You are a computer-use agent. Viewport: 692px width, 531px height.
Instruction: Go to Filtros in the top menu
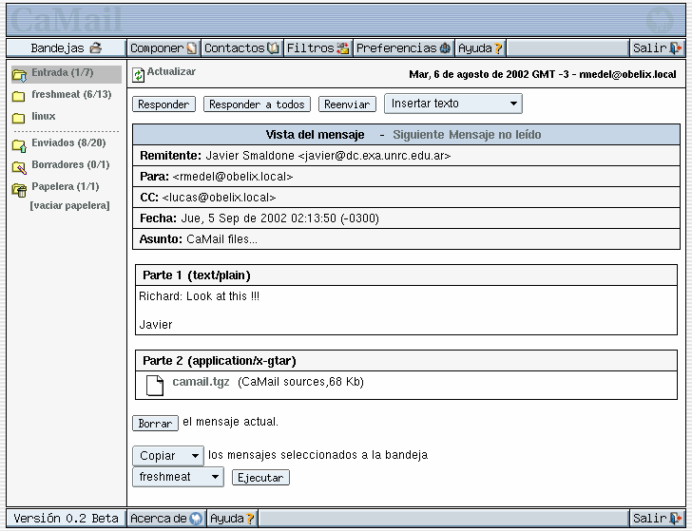click(x=317, y=47)
